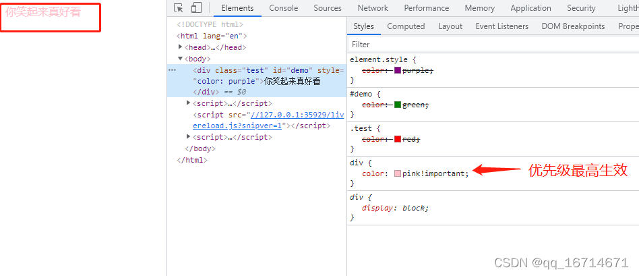This screenshot has height=276, width=639.
Task: Open the Event Listeners sidebar tab
Action: click(501, 26)
